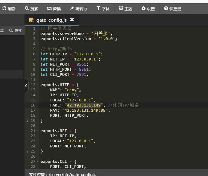Fold the exports.CLI block at line 27
The width and height of the screenshot is (208, 176).
(38, 162)
